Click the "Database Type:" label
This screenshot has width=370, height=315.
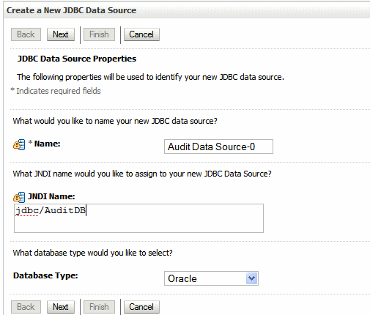[x=45, y=275]
